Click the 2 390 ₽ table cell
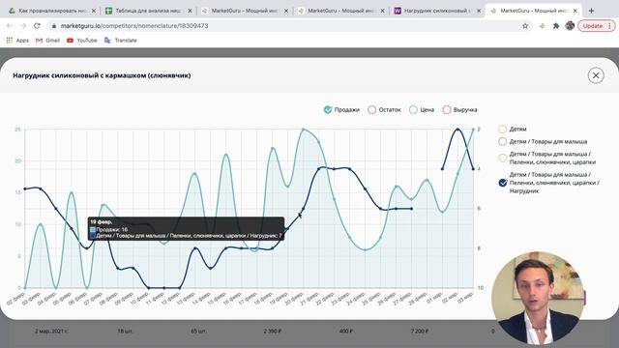The image size is (619, 348). [273, 331]
